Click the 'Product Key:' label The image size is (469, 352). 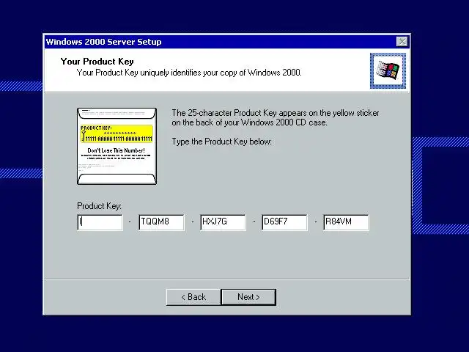click(99, 206)
